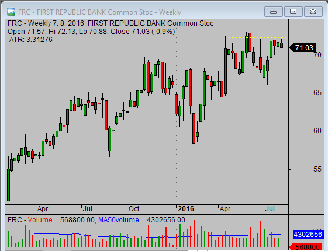Click the chart window icon in title bar
The width and height of the screenshot is (328, 251).
click(11, 12)
